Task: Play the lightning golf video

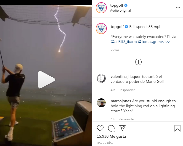Action: pyautogui.click(x=47, y=80)
